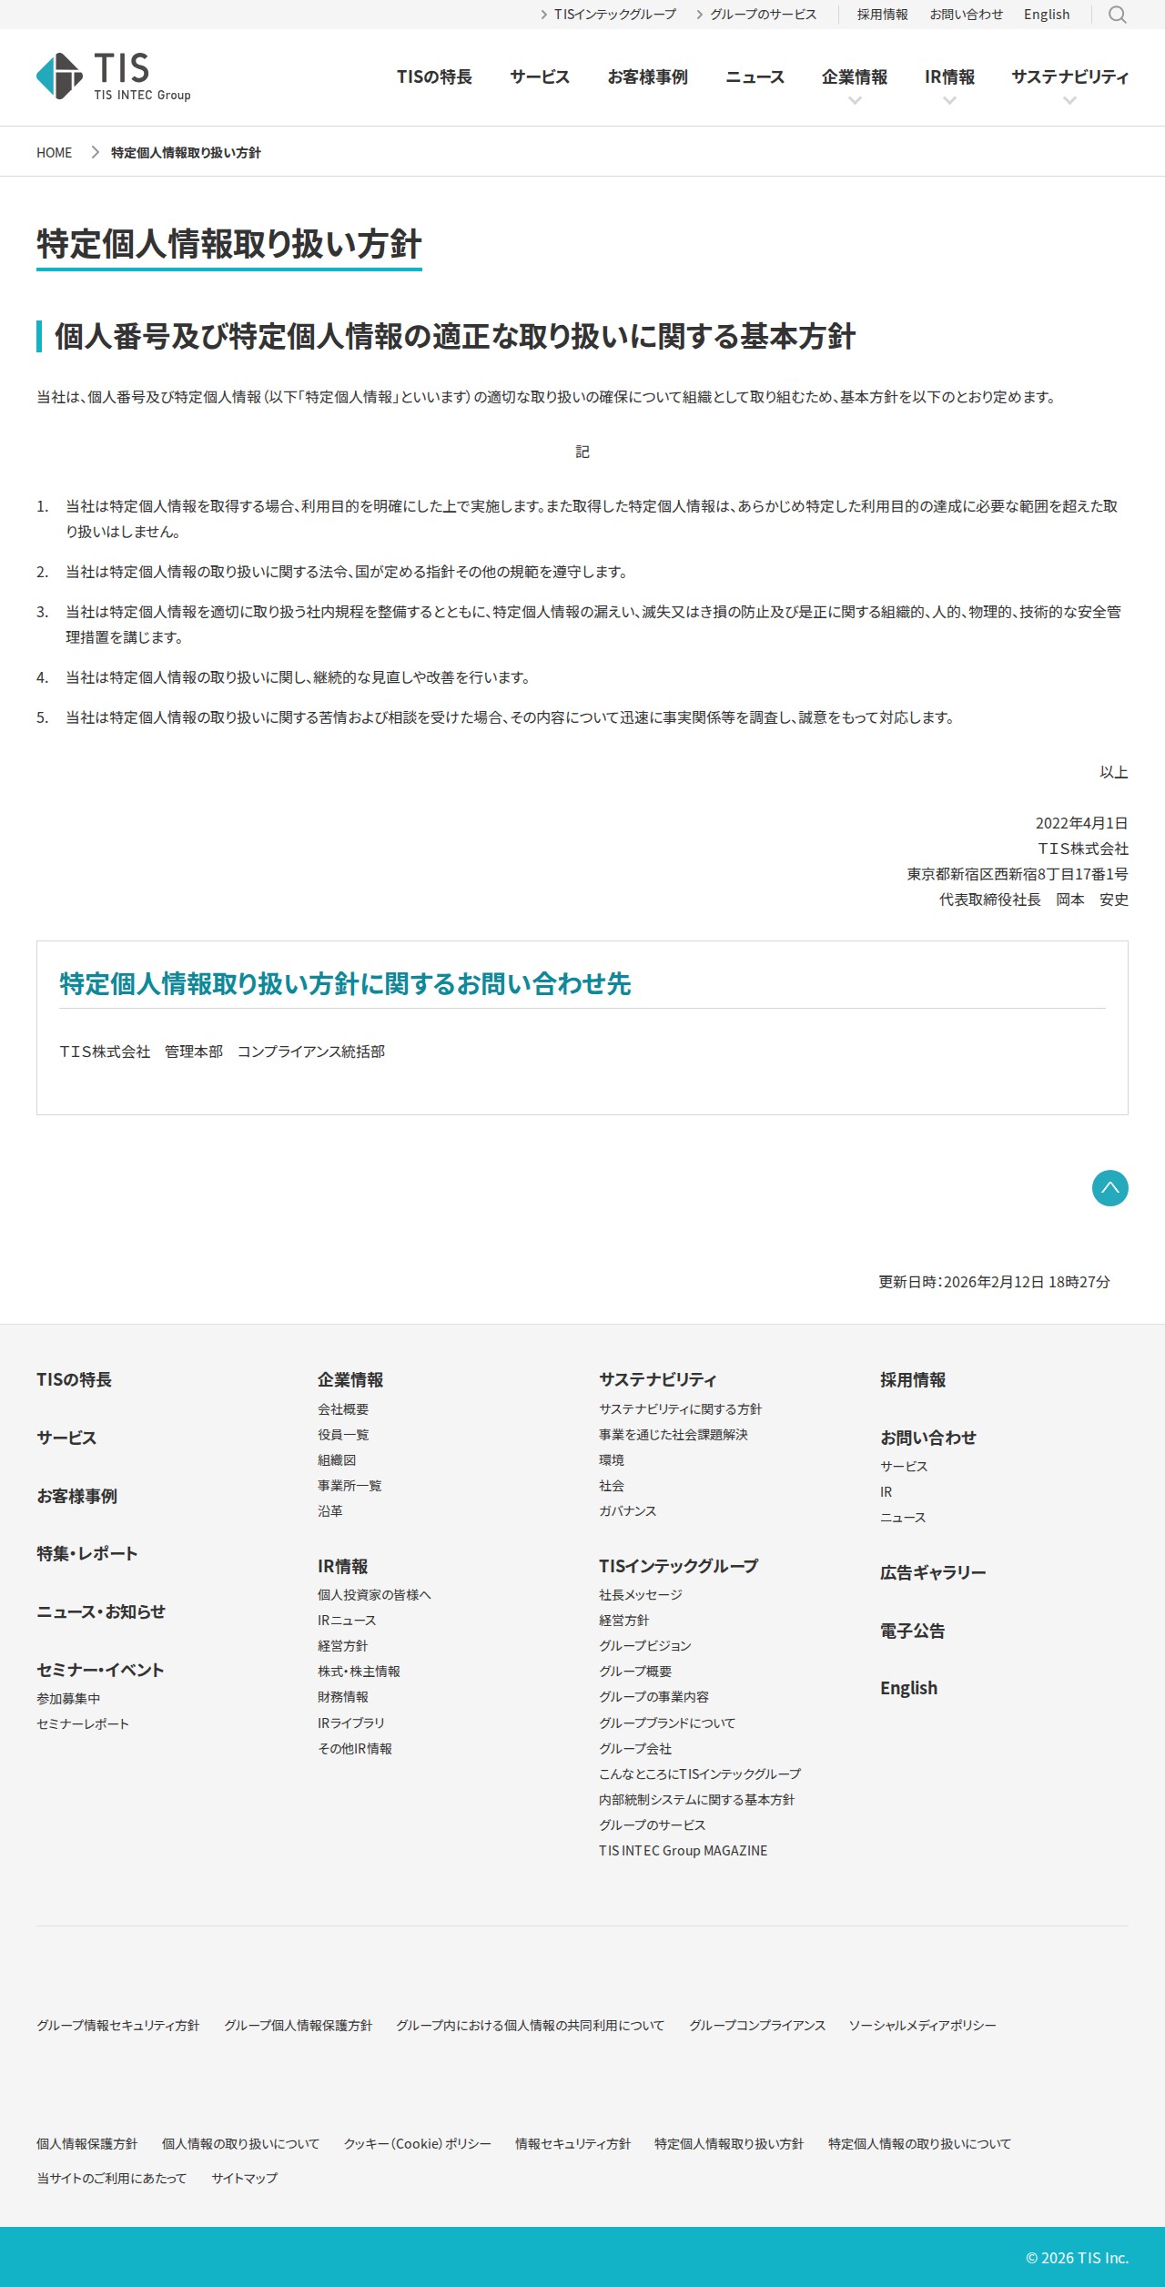Viewport: 1165px width, 2287px height.
Task: Open 内部統制システムに関する基本方針 footer link
Action: 696,1800
